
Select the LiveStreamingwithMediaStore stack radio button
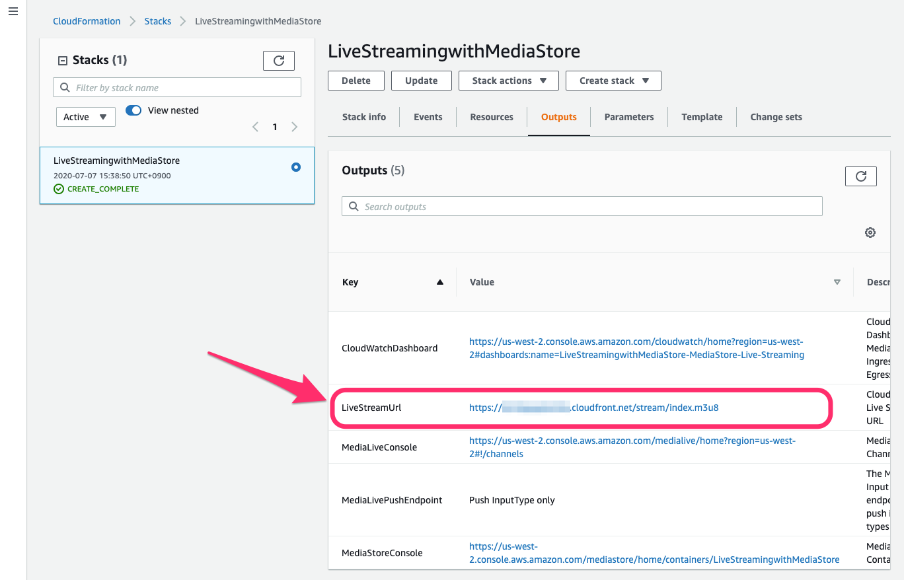(x=296, y=167)
